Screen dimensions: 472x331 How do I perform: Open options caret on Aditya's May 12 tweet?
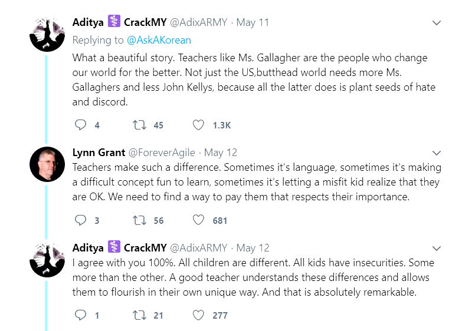click(437, 248)
